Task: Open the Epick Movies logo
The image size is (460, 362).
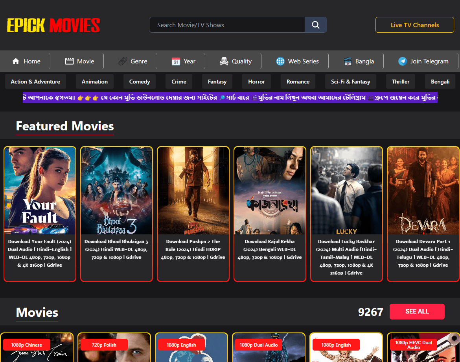Action: point(53,25)
